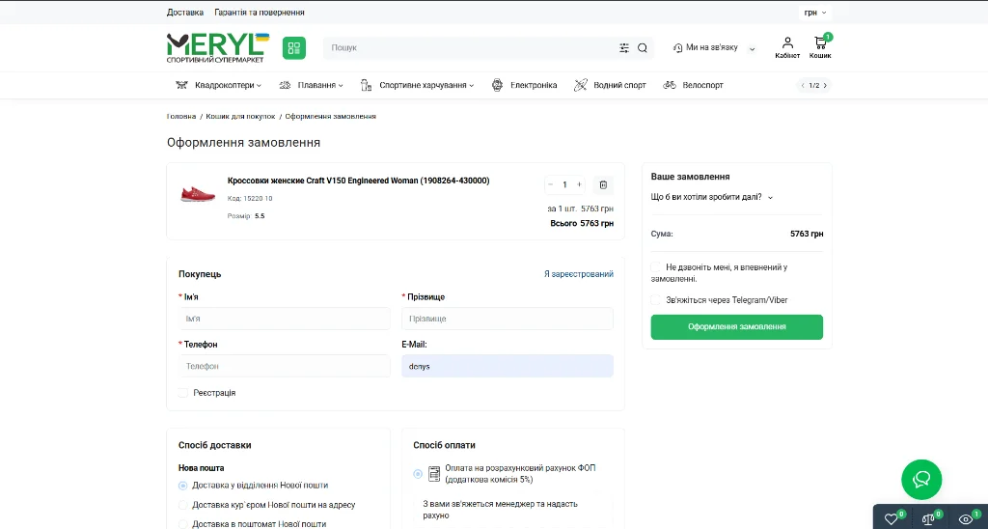This screenshot has height=529, width=988.
Task: Expand the Плавання menu
Action: (320, 85)
